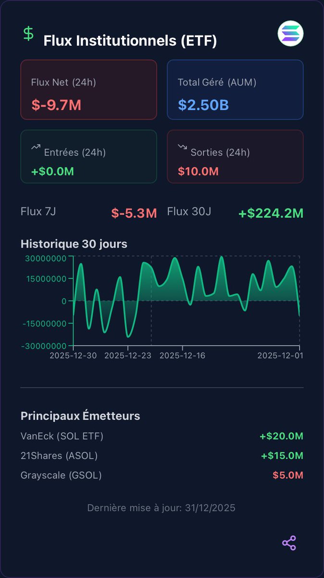Image resolution: width=324 pixels, height=578 pixels.
Task: Click the 2025-12-23 axis date
Action: pyautogui.click(x=128, y=355)
